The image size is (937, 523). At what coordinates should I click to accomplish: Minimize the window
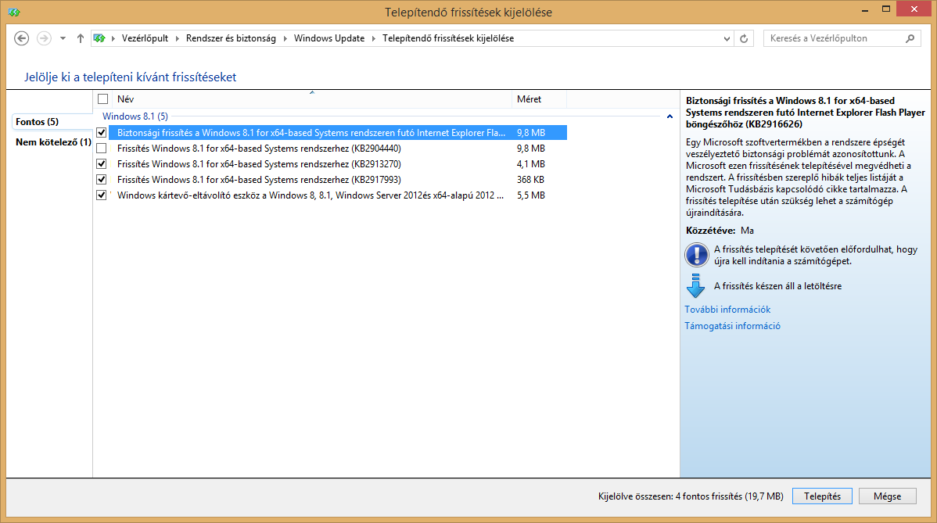(x=865, y=10)
